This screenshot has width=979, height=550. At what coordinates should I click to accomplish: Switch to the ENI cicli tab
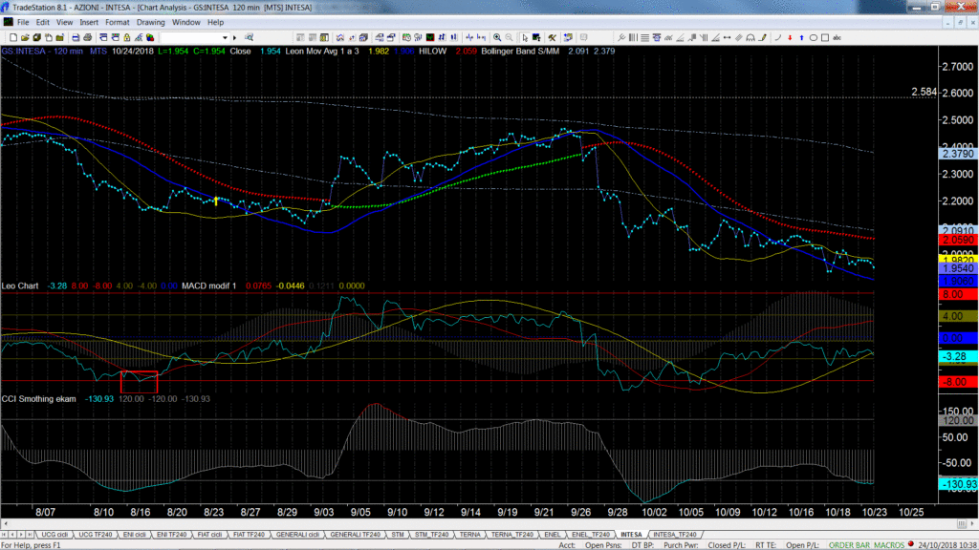pyautogui.click(x=134, y=535)
